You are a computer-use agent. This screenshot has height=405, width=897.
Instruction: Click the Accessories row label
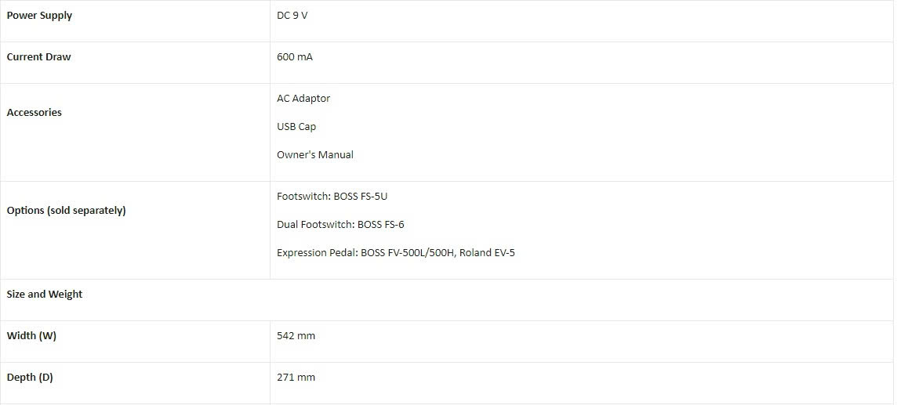point(34,113)
